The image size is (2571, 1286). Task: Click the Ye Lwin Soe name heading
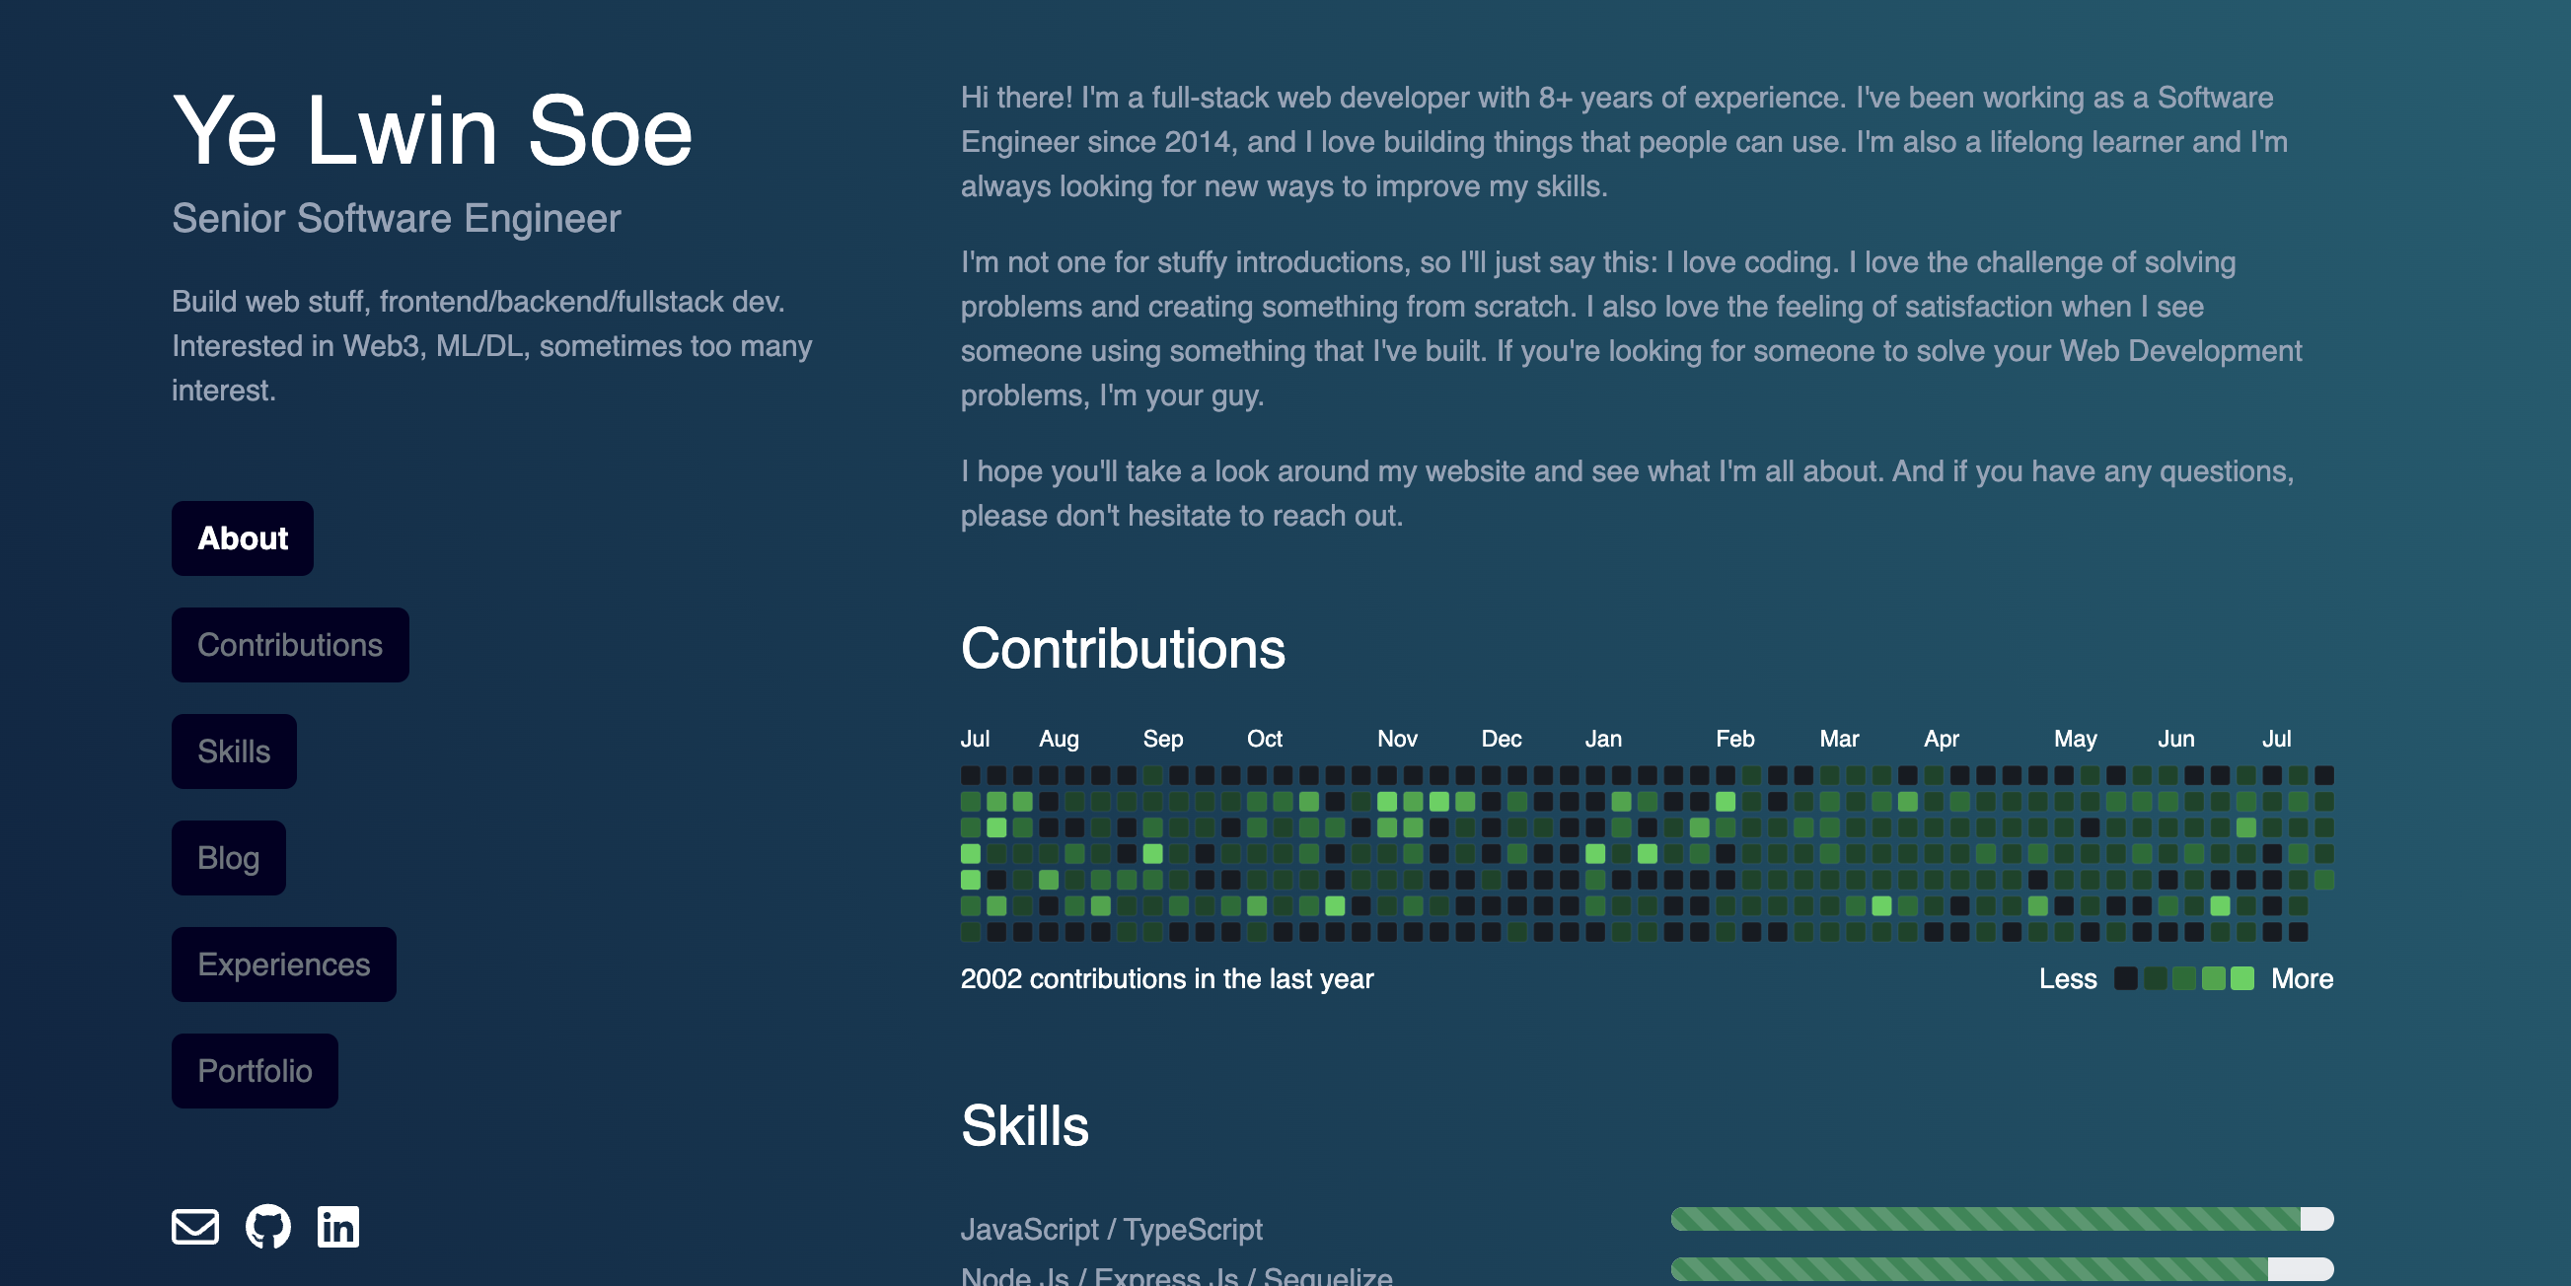tap(432, 131)
